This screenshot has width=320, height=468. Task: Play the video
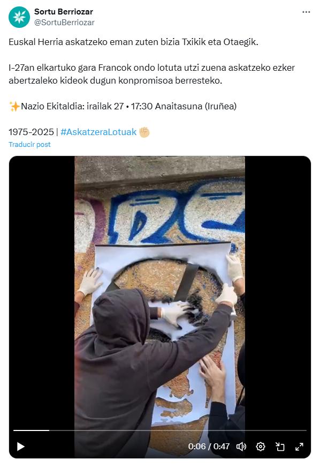coord(20,447)
